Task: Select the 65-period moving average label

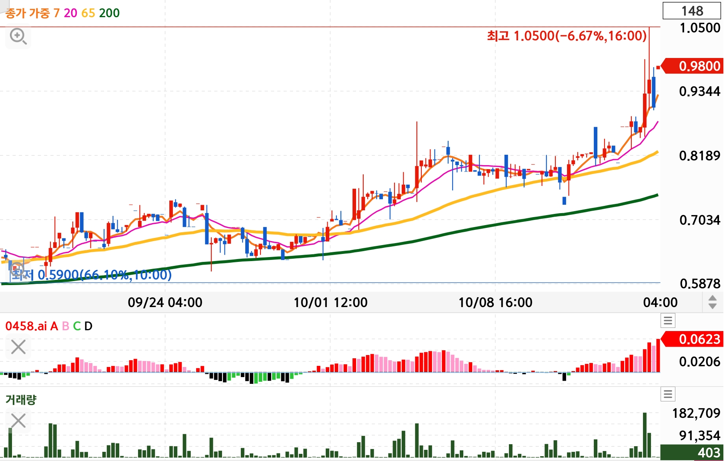Action: (x=88, y=13)
